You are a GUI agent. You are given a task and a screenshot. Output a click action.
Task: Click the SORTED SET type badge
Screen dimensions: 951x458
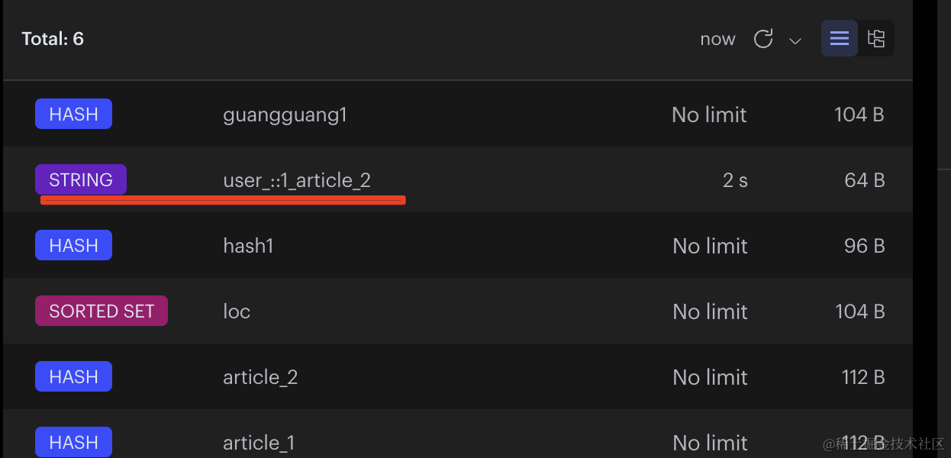pyautogui.click(x=102, y=311)
